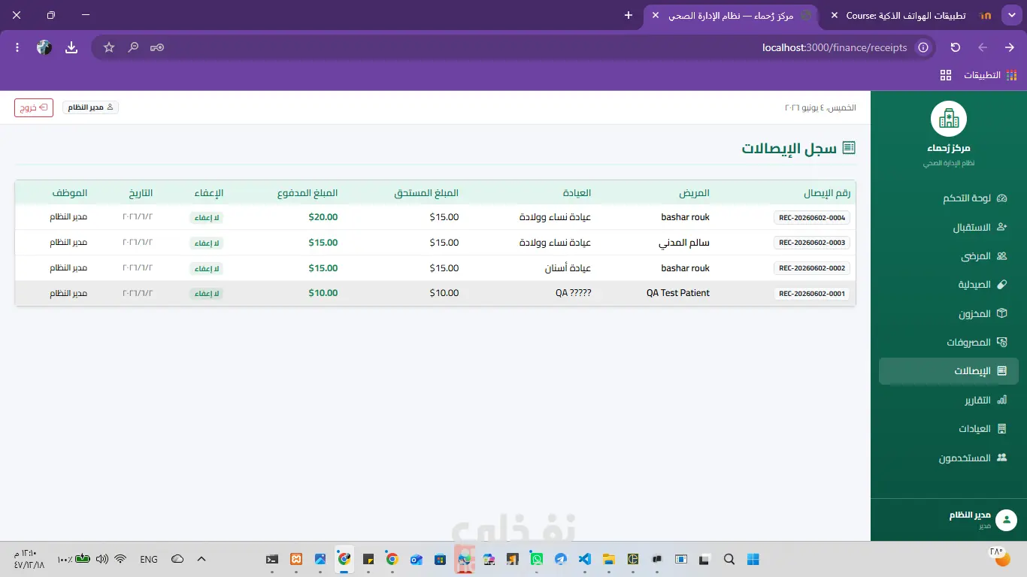Click receipt number REC-20260602-0002
The height and width of the screenshot is (577, 1027).
pos(812,268)
